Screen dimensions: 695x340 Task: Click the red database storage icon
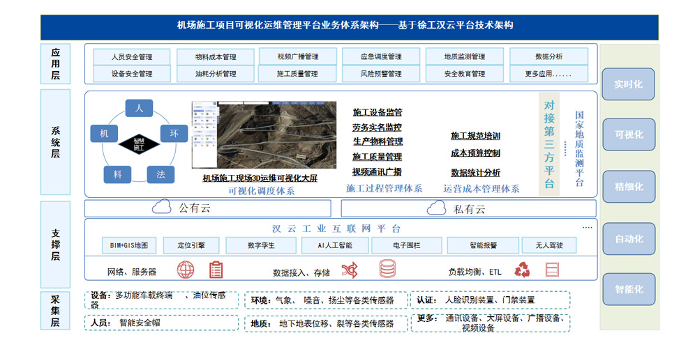(x=387, y=269)
